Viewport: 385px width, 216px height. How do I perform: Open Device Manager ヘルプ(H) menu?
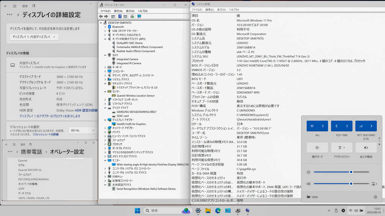coord(142,11)
